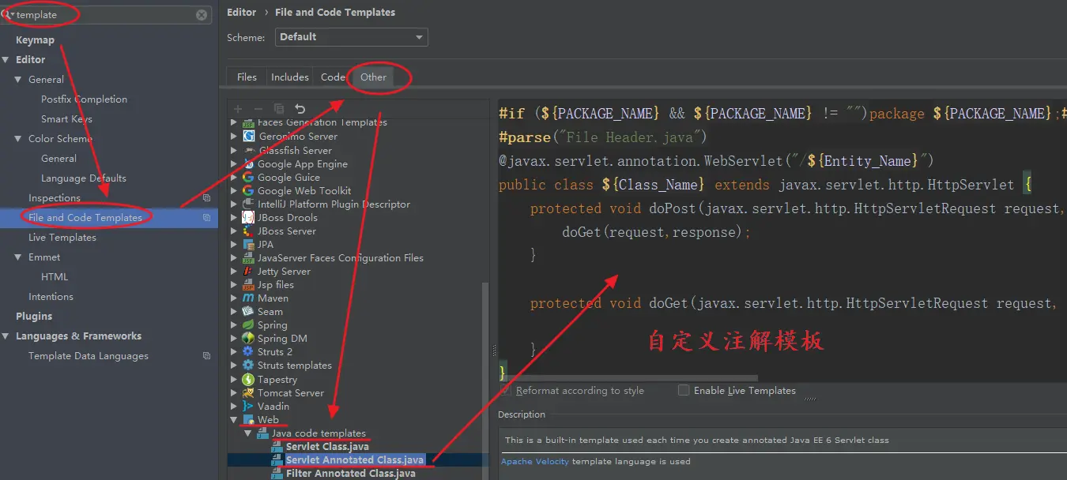
Task: Collapse the Editor settings section arrow
Action: [x=6, y=60]
